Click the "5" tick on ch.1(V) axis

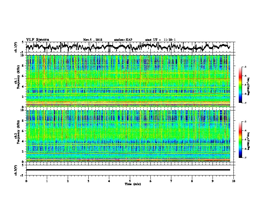coord(23,42)
